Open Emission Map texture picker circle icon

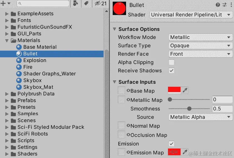128,152
